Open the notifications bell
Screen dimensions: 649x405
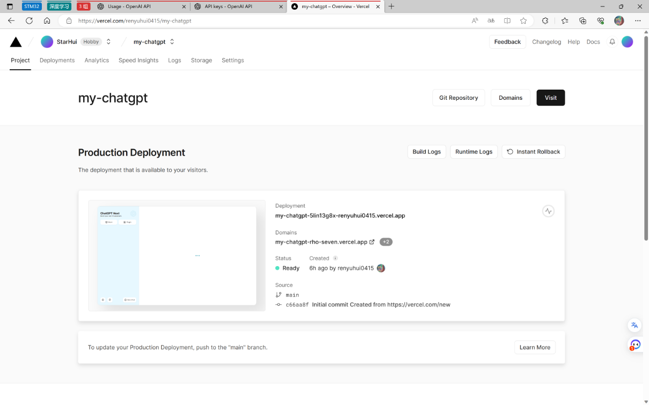pos(612,42)
